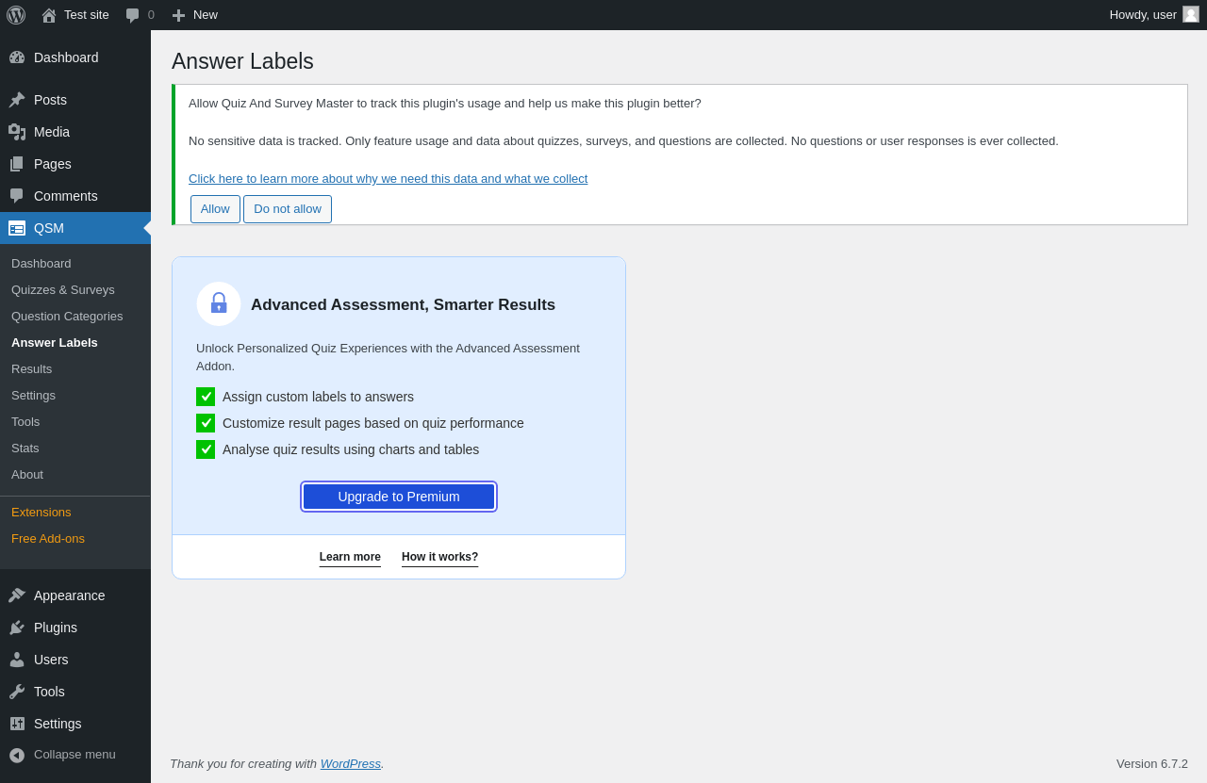
Task: Click Advanced Assessment, Smarter Results heading
Action: [403, 305]
